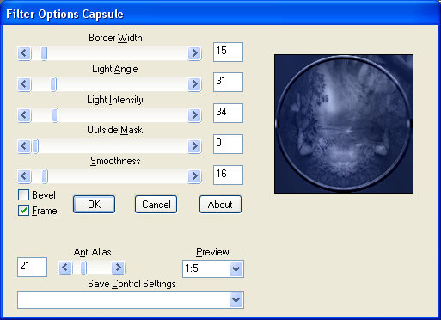
Task: Increase Smoothness with right arrow
Action: click(194, 176)
